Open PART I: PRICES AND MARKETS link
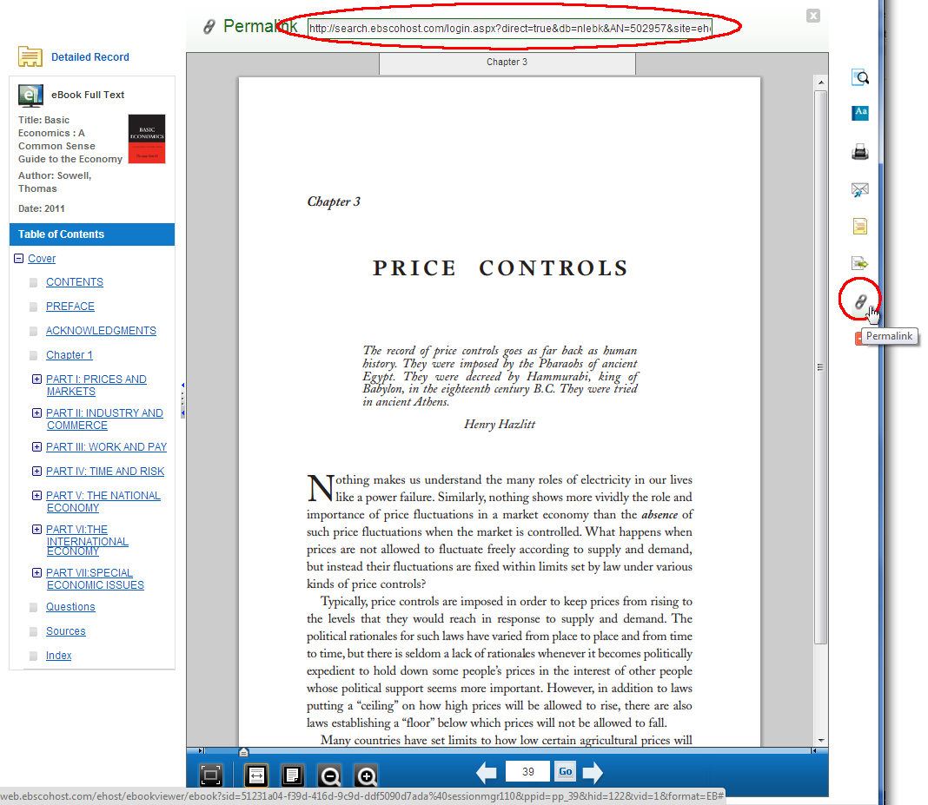 [x=96, y=385]
